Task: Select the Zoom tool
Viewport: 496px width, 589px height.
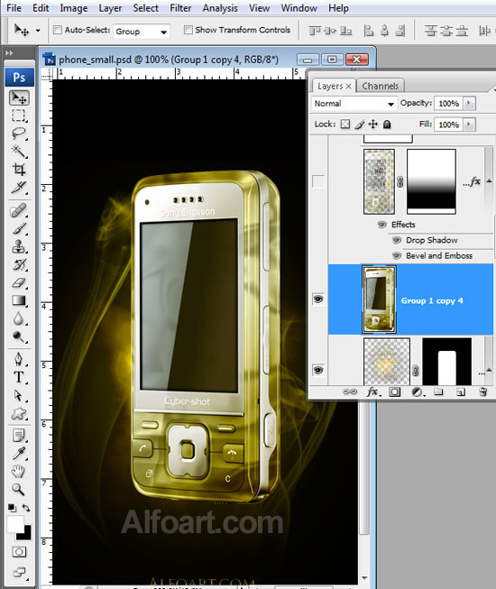Action: click(18, 490)
